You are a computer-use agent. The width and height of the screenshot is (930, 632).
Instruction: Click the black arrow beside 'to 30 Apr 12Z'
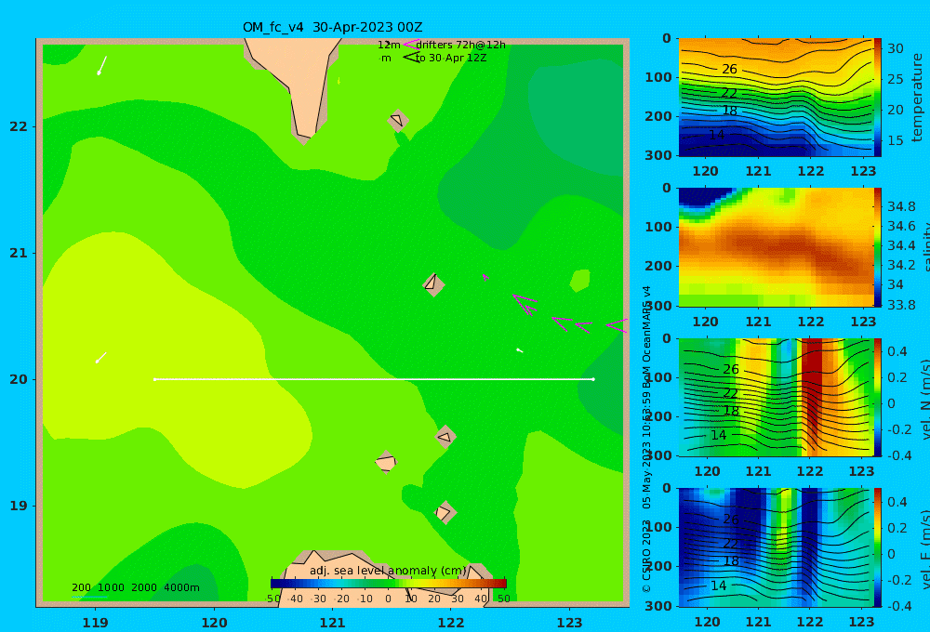(411, 57)
